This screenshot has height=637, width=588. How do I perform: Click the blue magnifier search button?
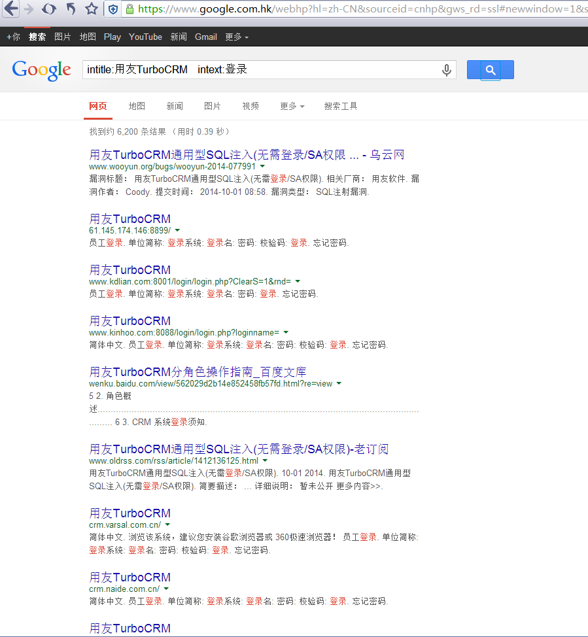coord(491,70)
